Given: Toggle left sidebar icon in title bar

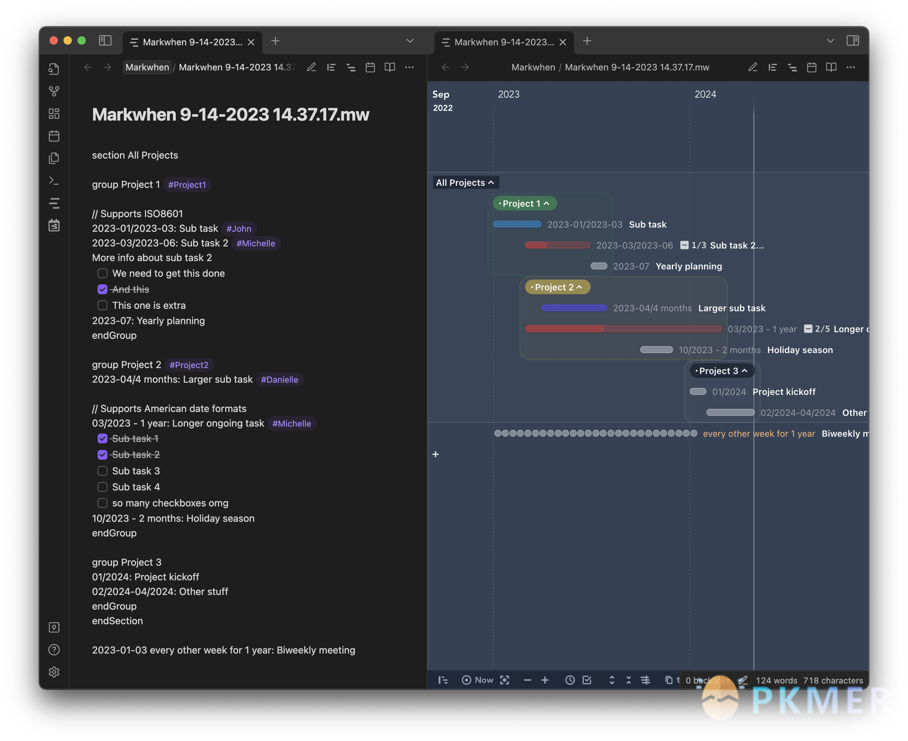Looking at the screenshot, I should coord(105,40).
